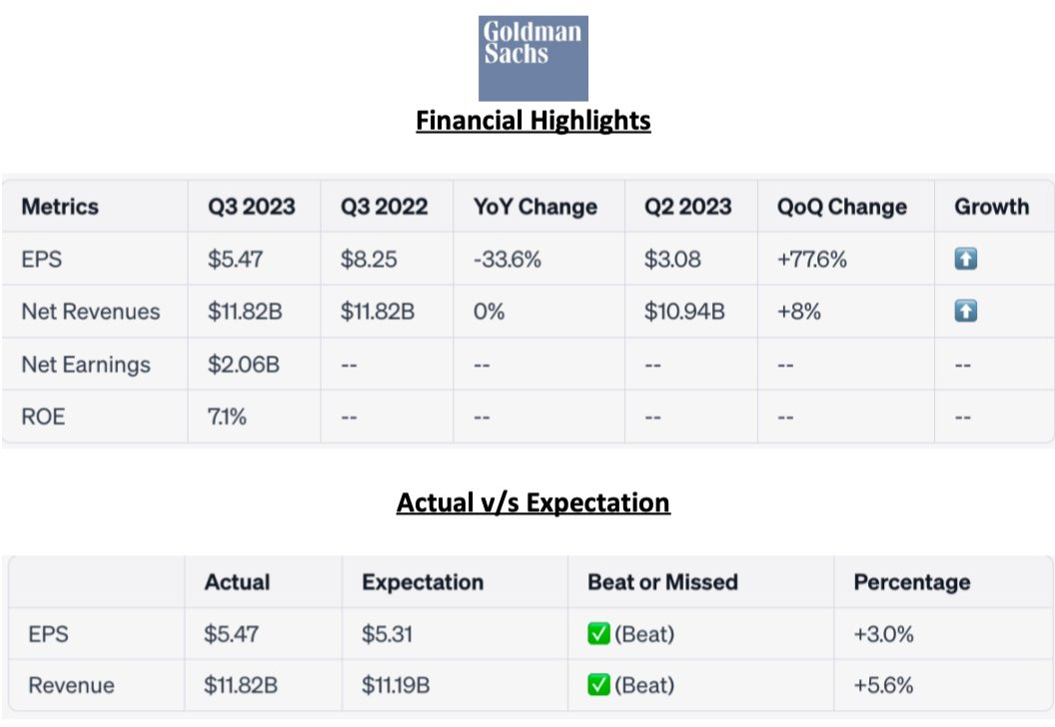Click the +77.6% QoQ change cell

tap(811, 260)
